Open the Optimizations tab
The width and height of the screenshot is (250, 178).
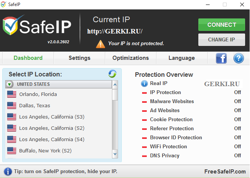[x=130, y=58]
